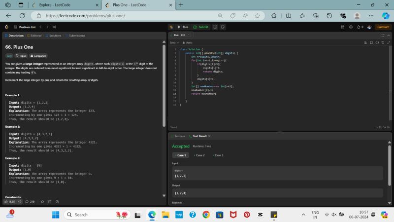Show hidden system tray icons chevron

point(303,215)
